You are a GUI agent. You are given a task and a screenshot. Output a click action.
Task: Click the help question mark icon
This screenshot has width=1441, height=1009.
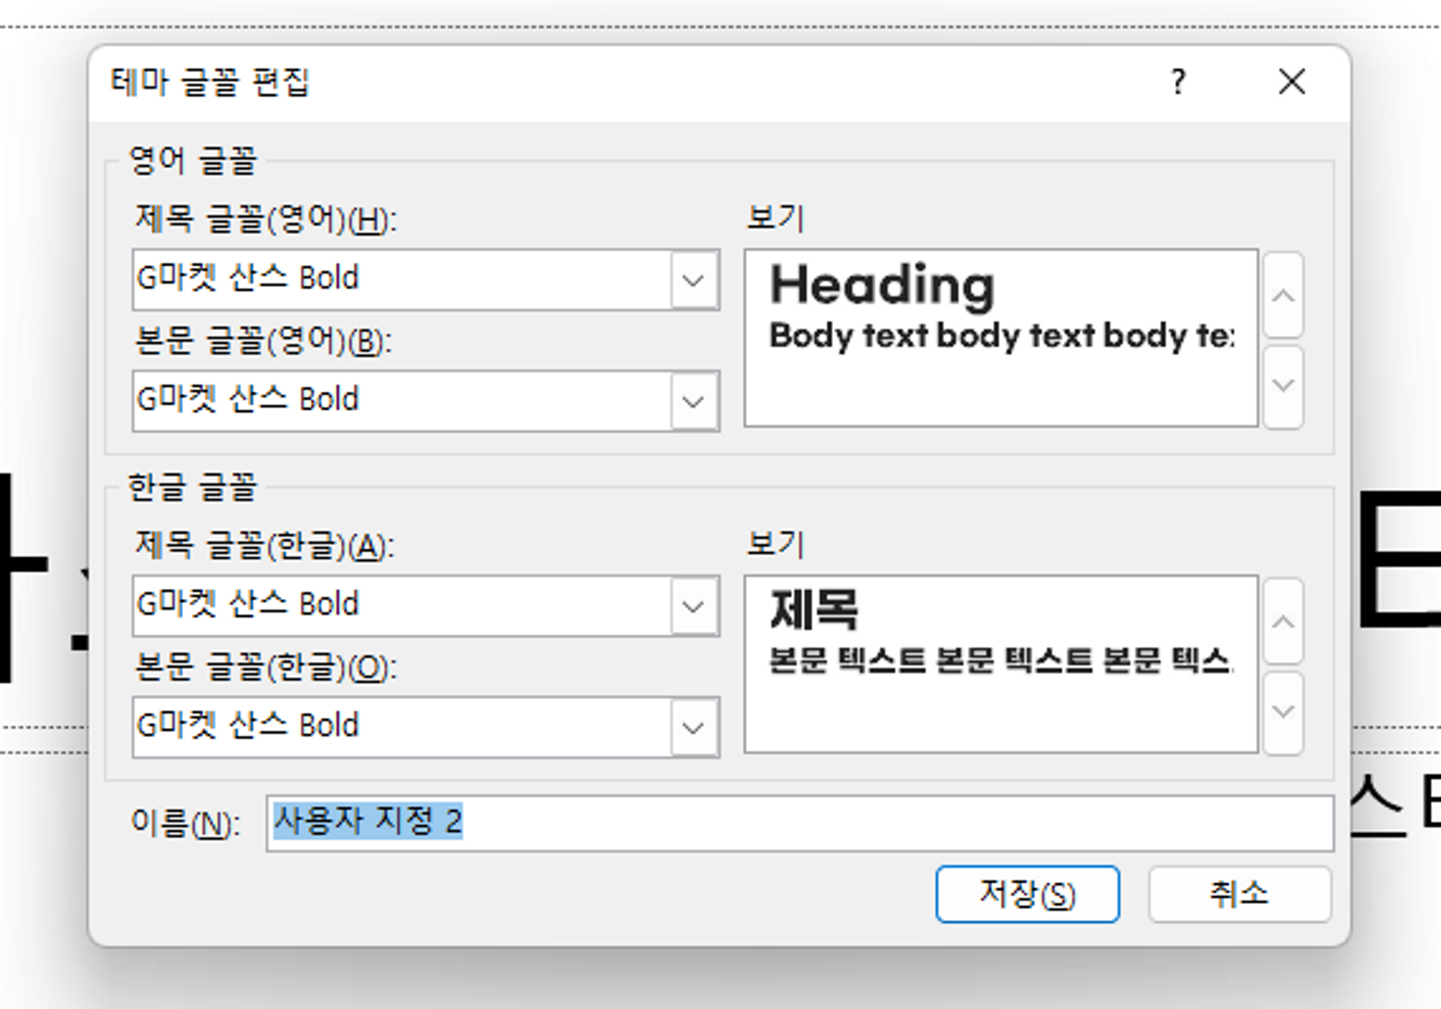click(x=1178, y=81)
